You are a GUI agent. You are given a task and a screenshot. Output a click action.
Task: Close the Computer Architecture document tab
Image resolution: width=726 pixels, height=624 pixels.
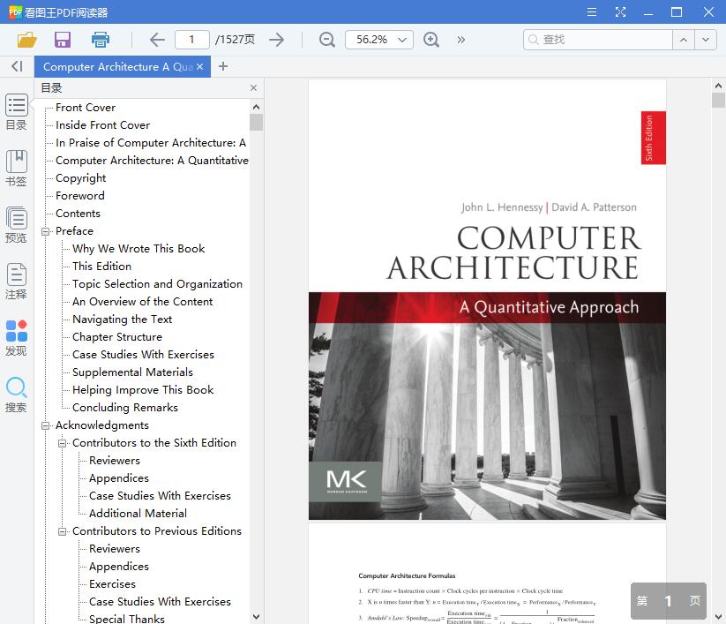click(199, 67)
